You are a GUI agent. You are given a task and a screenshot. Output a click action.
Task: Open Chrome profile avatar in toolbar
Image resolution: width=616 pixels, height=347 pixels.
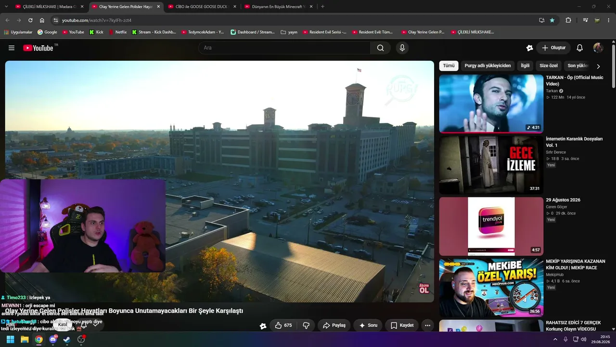point(597,20)
